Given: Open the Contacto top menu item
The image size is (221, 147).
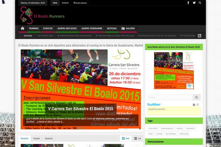Looking at the screenshot, I should point(65,3).
